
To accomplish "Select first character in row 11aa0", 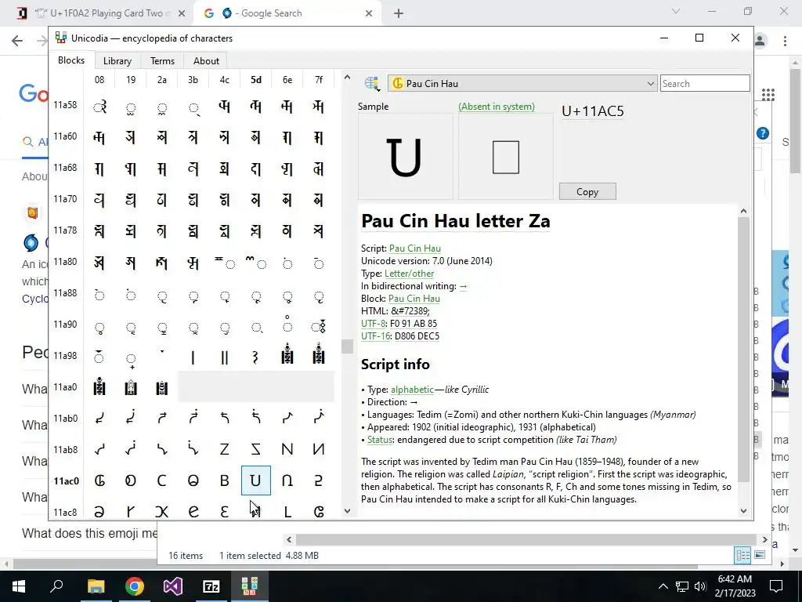I will [x=99, y=387].
